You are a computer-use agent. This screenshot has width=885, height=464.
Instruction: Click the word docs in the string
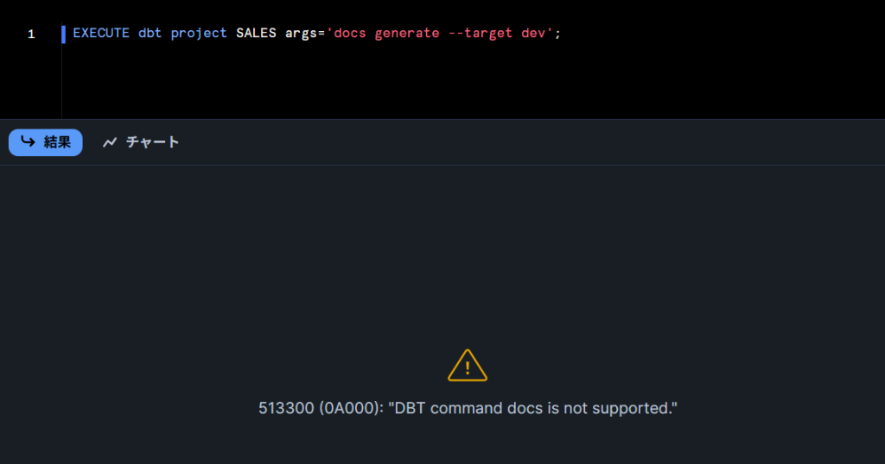tap(350, 34)
